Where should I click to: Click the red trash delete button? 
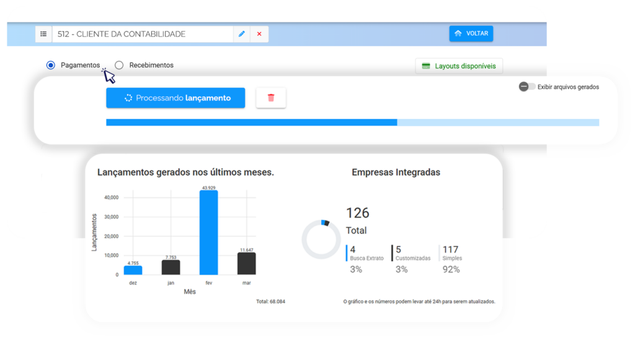tap(271, 98)
